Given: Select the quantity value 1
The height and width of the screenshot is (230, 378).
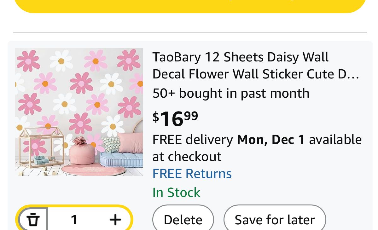Looking at the screenshot, I should coord(74,220).
